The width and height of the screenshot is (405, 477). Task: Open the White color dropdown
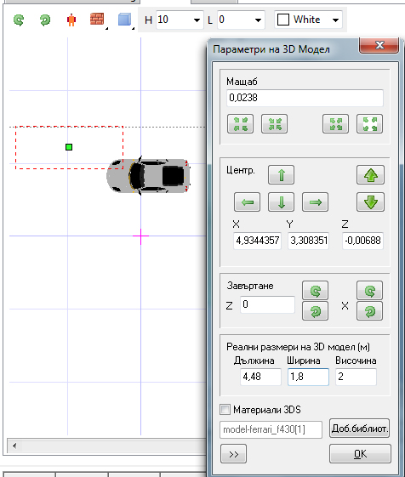[x=335, y=20]
